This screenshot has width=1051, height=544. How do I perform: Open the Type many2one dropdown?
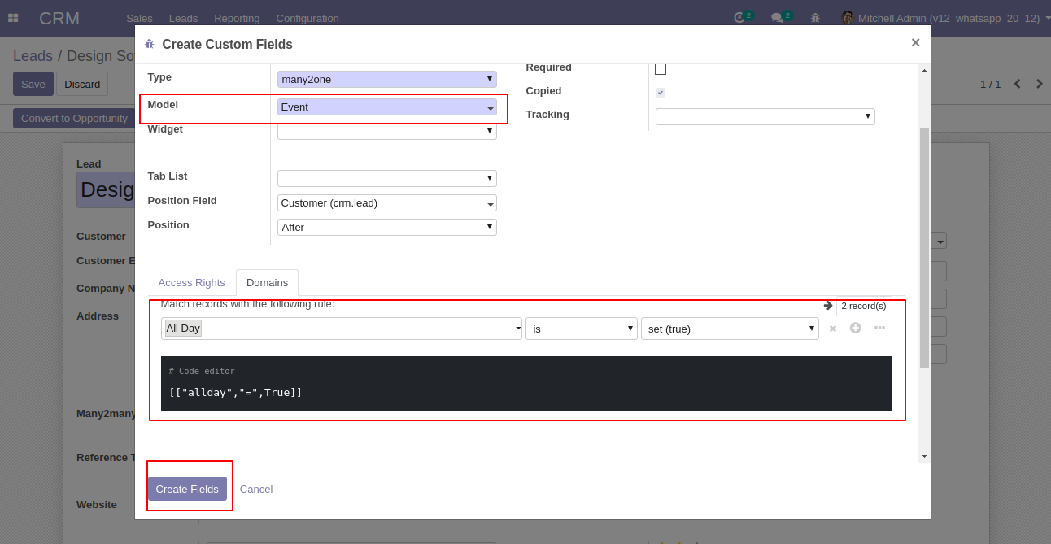click(x=387, y=79)
